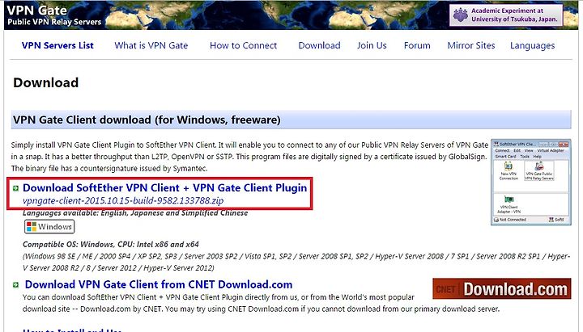
Task: Click green arrow bullet beside CNET download link
Action: (x=15, y=285)
